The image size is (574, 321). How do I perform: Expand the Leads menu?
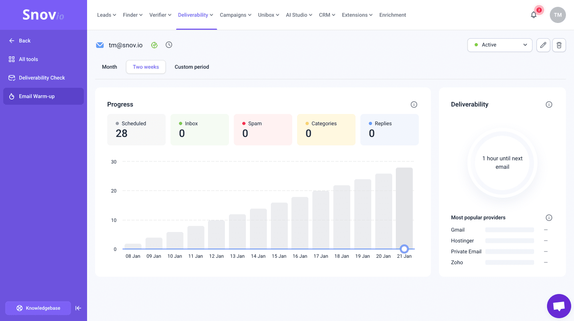(x=106, y=15)
